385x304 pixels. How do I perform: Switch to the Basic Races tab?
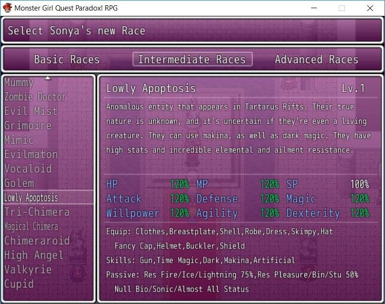(67, 60)
